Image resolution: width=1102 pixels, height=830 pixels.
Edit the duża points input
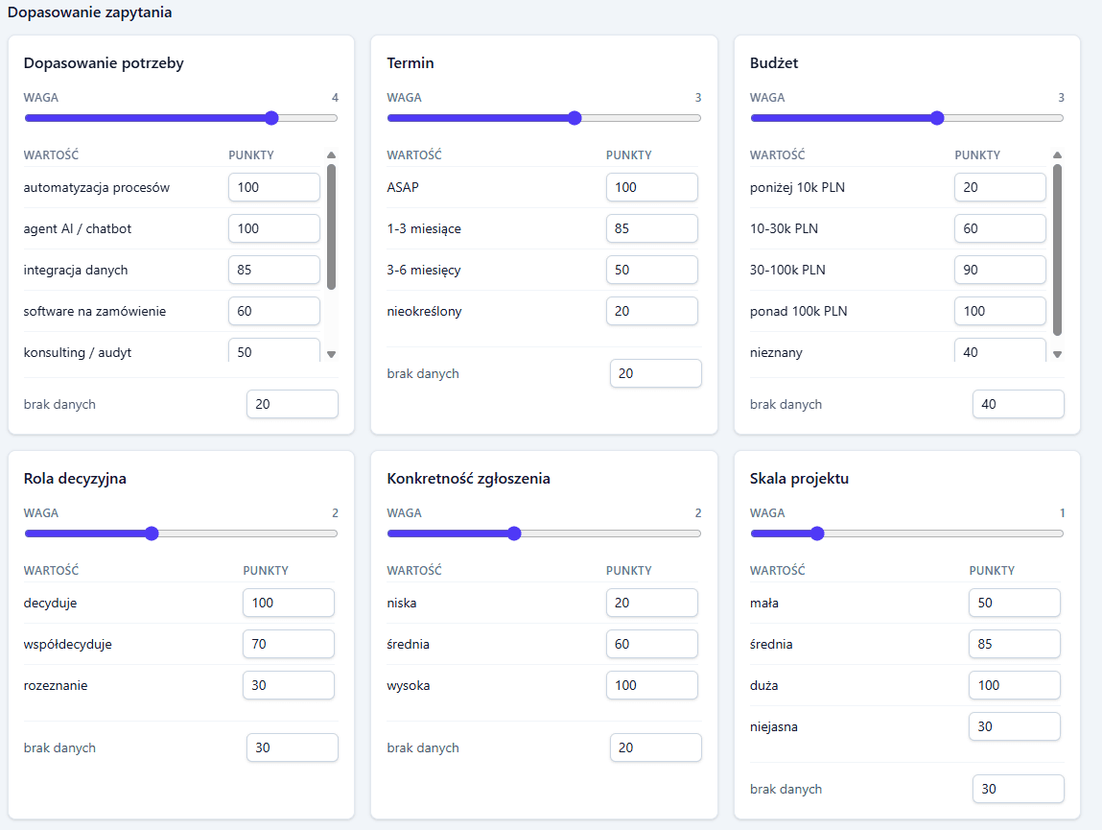[x=1015, y=686]
